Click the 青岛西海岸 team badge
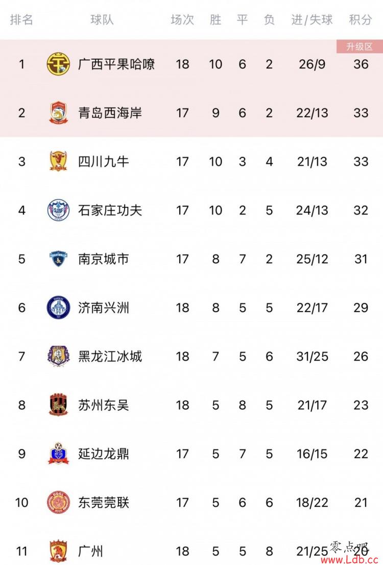383x565 pixels. tap(58, 113)
